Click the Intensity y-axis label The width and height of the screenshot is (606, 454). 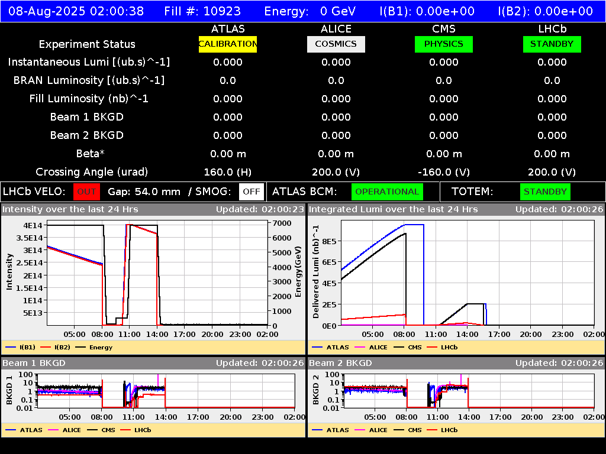point(9,271)
